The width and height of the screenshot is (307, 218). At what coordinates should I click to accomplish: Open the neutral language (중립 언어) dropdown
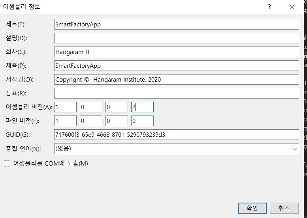tap(176, 149)
